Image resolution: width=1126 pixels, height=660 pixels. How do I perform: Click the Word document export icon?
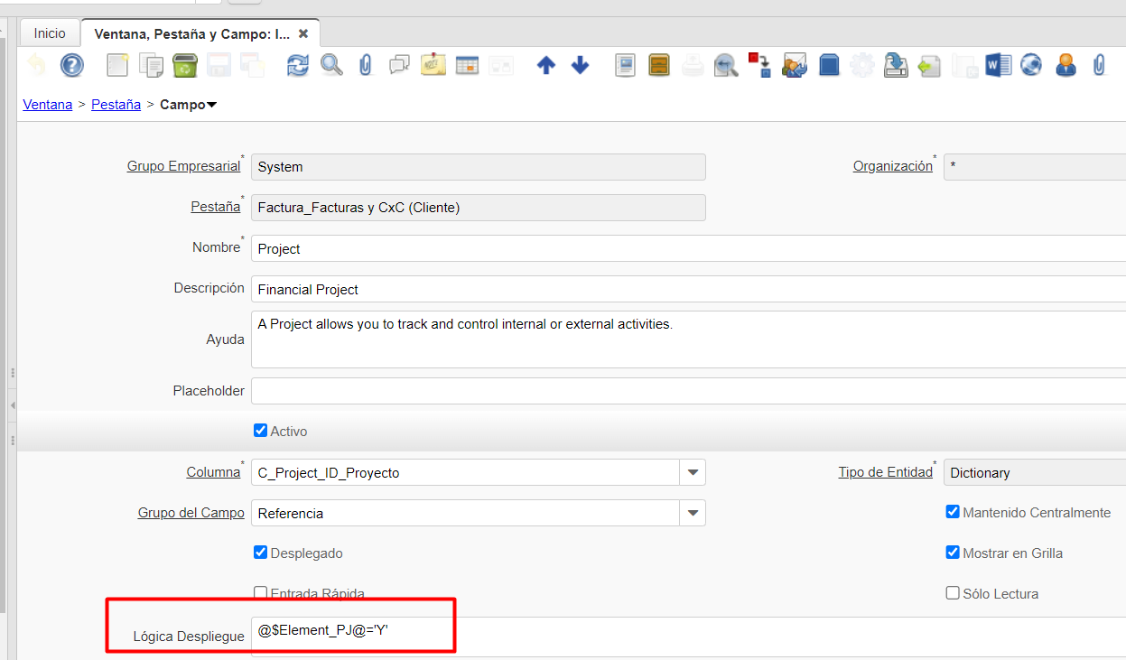tap(998, 65)
